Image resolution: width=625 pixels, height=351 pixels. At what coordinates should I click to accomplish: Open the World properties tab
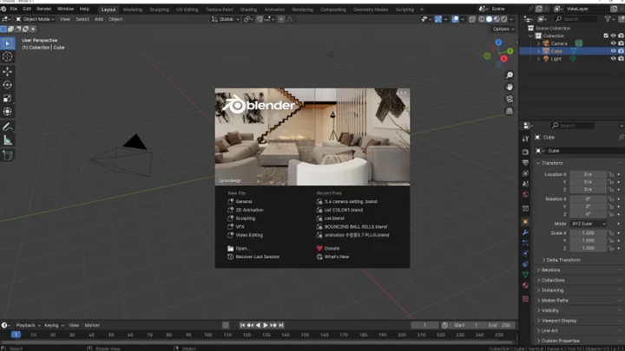pos(525,195)
